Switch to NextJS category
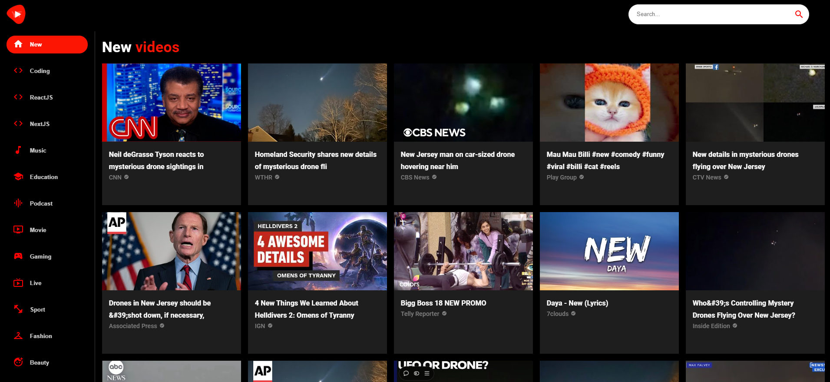This screenshot has width=830, height=382. click(x=47, y=124)
